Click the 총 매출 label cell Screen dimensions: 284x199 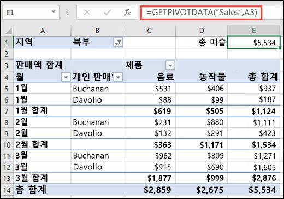coord(202,42)
